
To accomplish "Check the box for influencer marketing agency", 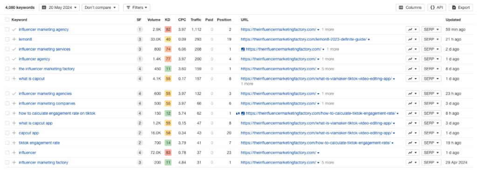I will [7, 29].
